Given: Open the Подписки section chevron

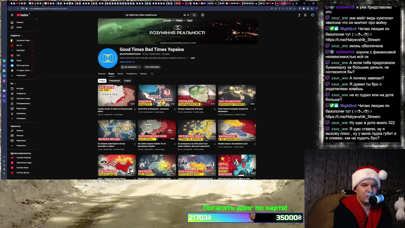Looking at the screenshot, I should tap(22, 35).
